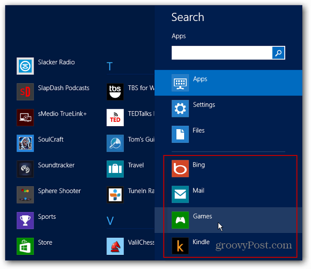Click the Sports label
Image resolution: width=311 pixels, height=269 pixels.
[x=47, y=217]
